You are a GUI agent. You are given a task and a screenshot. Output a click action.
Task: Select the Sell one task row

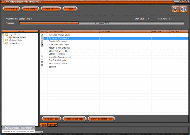[x=114, y=66]
